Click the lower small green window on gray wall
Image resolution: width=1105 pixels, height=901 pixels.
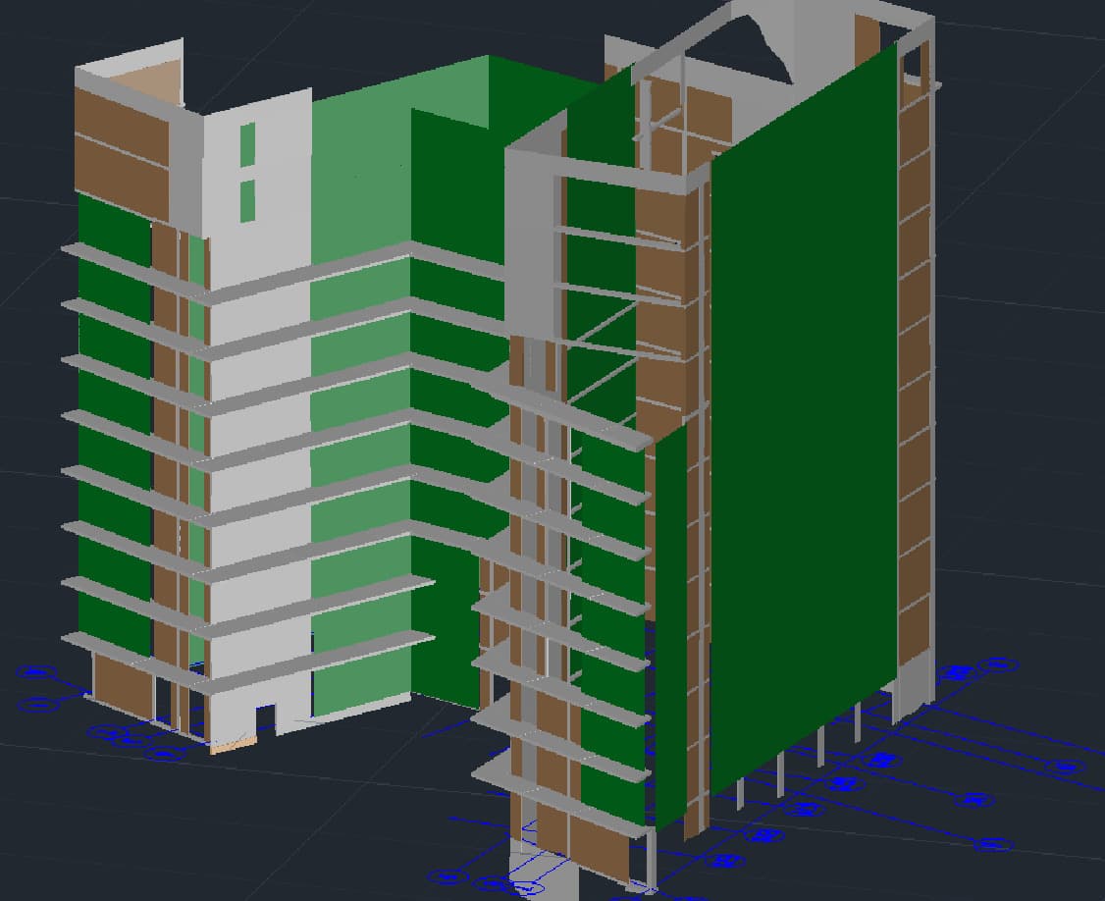coord(247,199)
